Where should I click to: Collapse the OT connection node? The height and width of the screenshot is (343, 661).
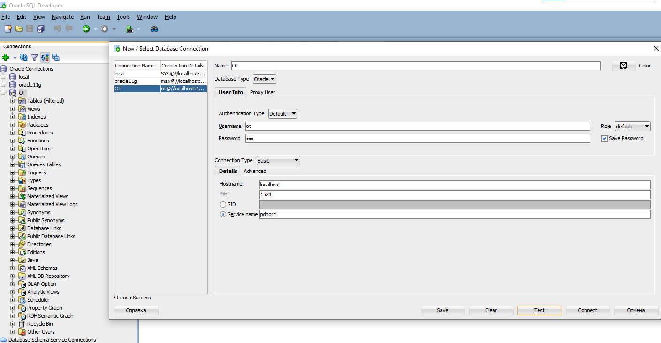coord(3,93)
